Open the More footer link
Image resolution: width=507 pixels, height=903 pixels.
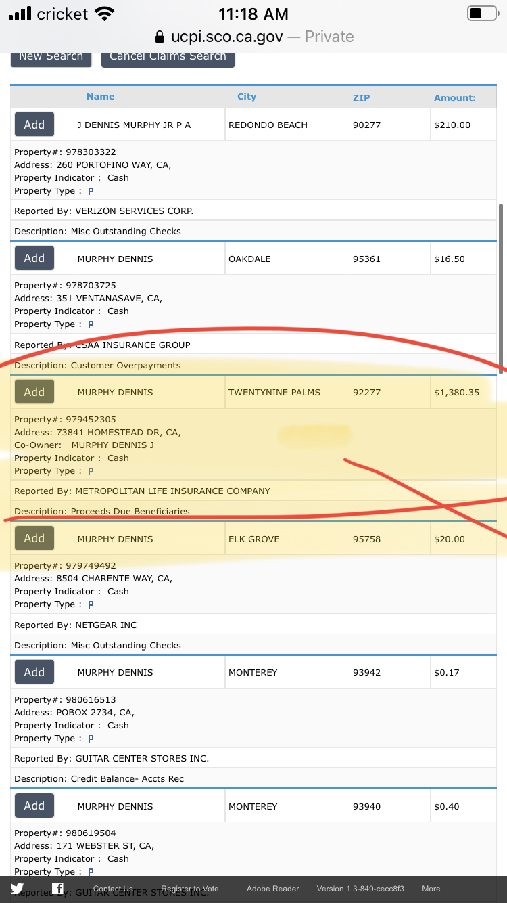point(431,889)
